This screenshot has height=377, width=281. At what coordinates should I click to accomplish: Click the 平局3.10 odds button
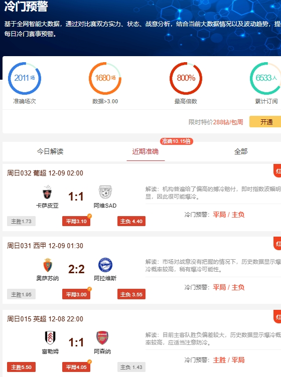(x=76, y=221)
